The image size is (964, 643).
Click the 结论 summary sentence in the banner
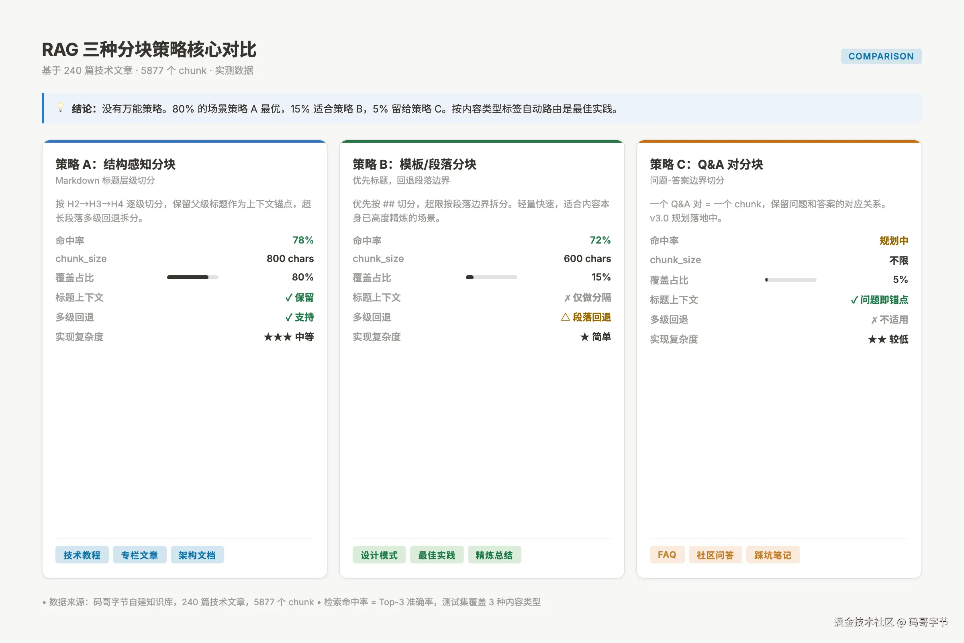tap(345, 109)
